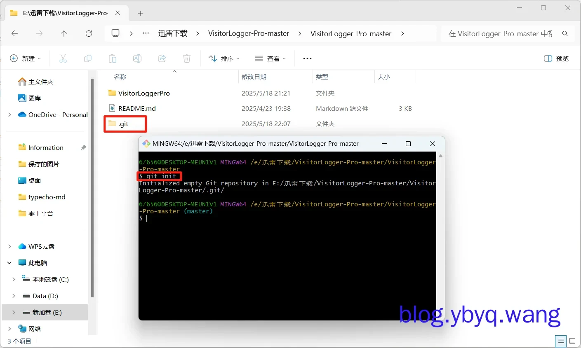Close the VisitorLogger-Pro Explorer tab

(118, 13)
